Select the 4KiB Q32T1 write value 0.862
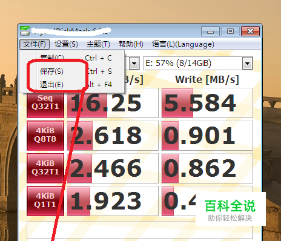Screen dimensions: 281x241 click(207, 168)
